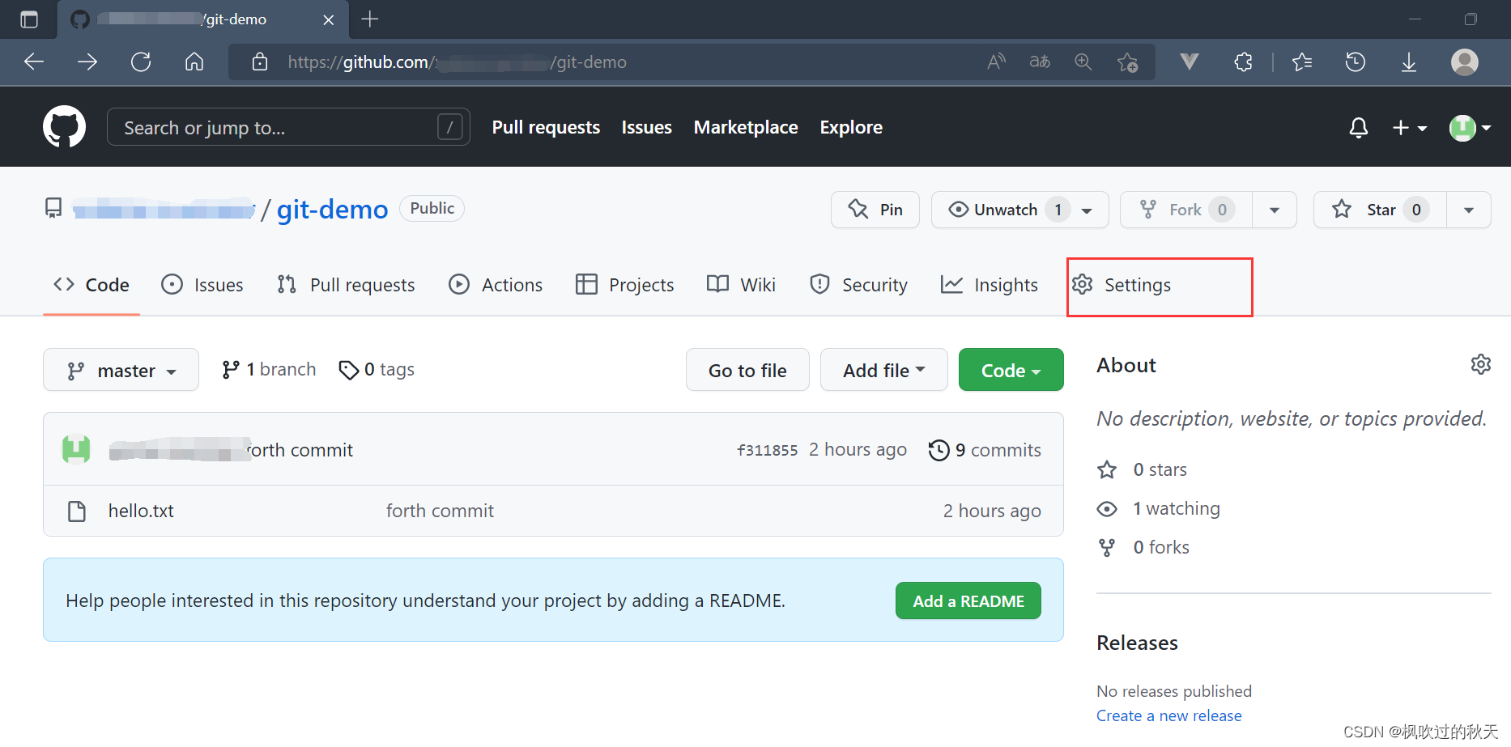The width and height of the screenshot is (1511, 747).
Task: Open browser extensions puzzle icon
Action: pos(1243,62)
